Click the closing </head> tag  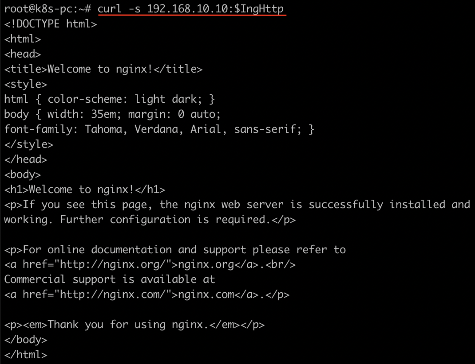25,159
